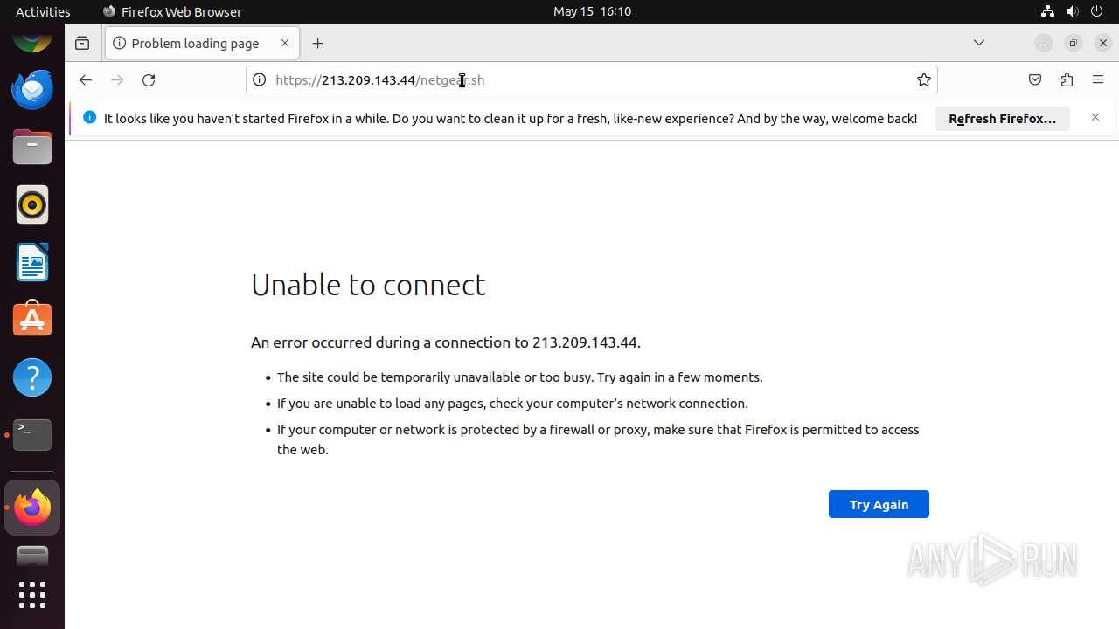Open the volume indicator

coord(1073,11)
